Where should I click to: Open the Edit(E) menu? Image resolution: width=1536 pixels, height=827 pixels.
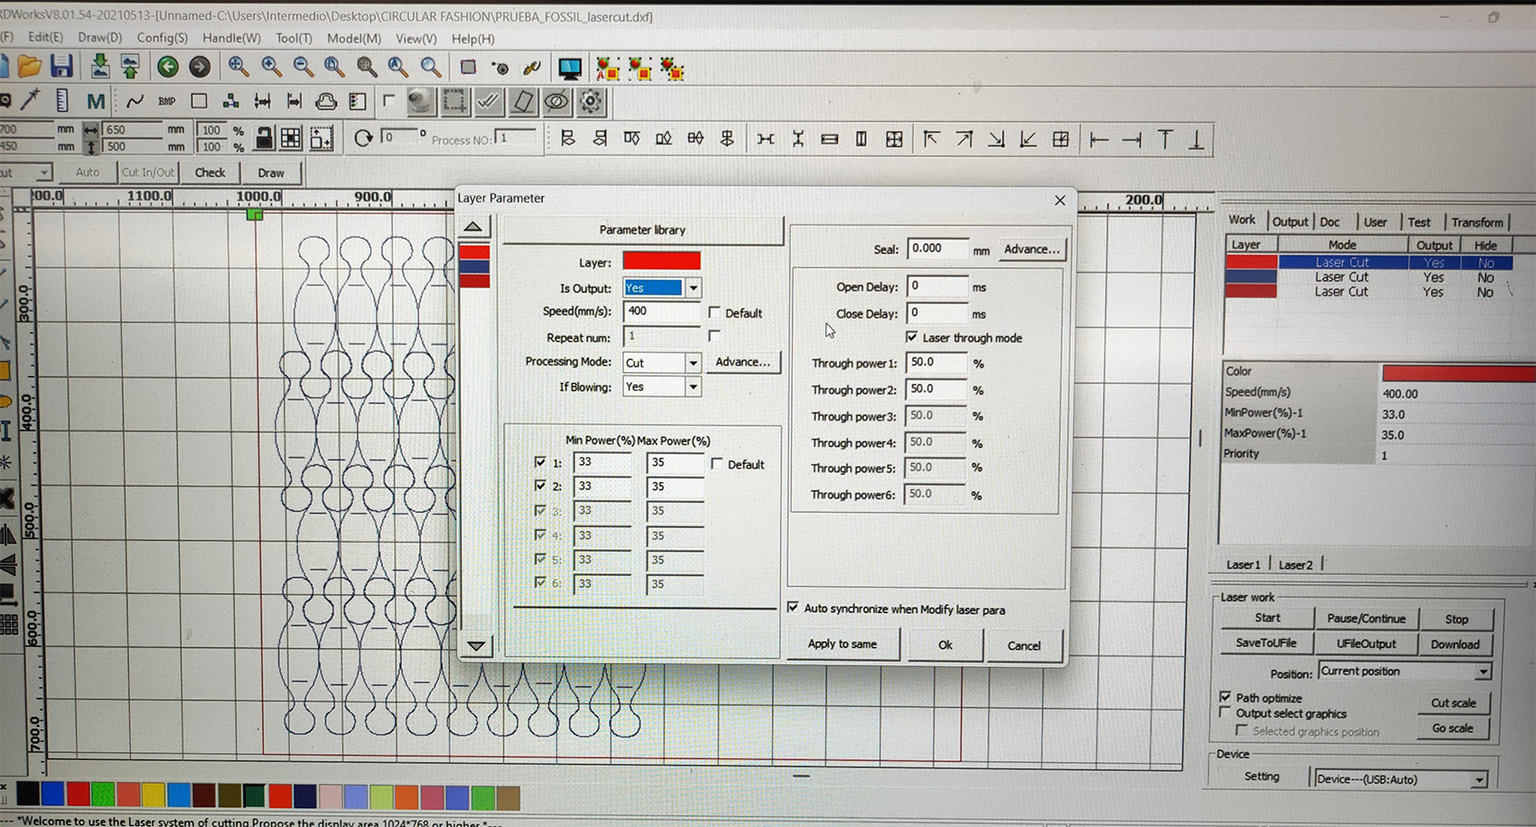click(x=45, y=38)
